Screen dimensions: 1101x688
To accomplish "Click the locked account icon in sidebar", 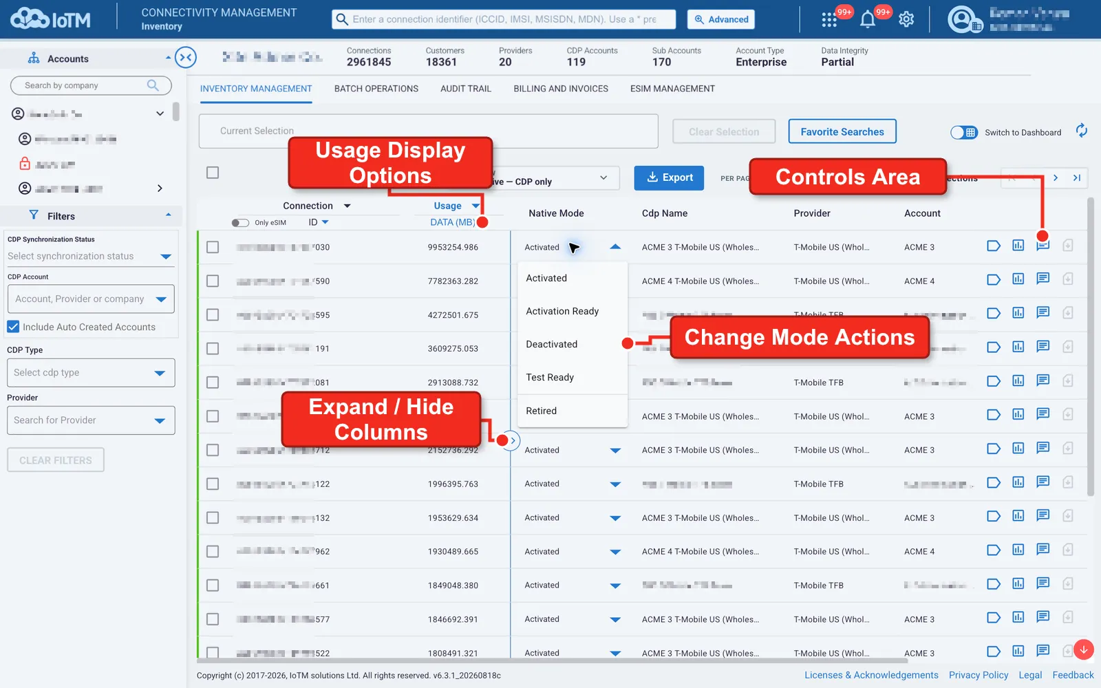I will (x=25, y=164).
